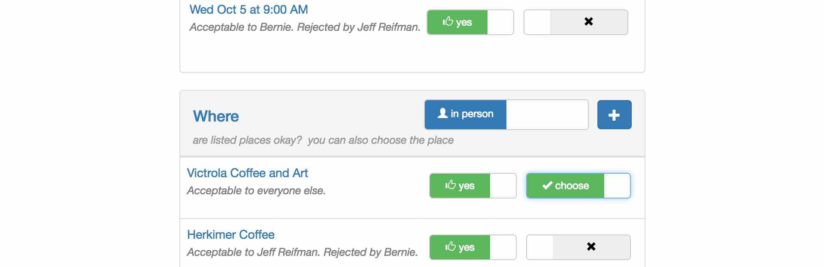The width and height of the screenshot is (824, 267).
Task: Click the checkmark icon on the Victrola choose switch
Action: 547,185
